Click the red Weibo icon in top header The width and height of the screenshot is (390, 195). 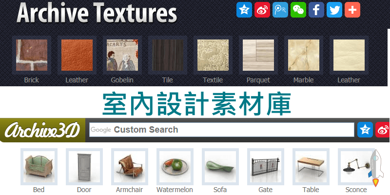click(x=262, y=10)
